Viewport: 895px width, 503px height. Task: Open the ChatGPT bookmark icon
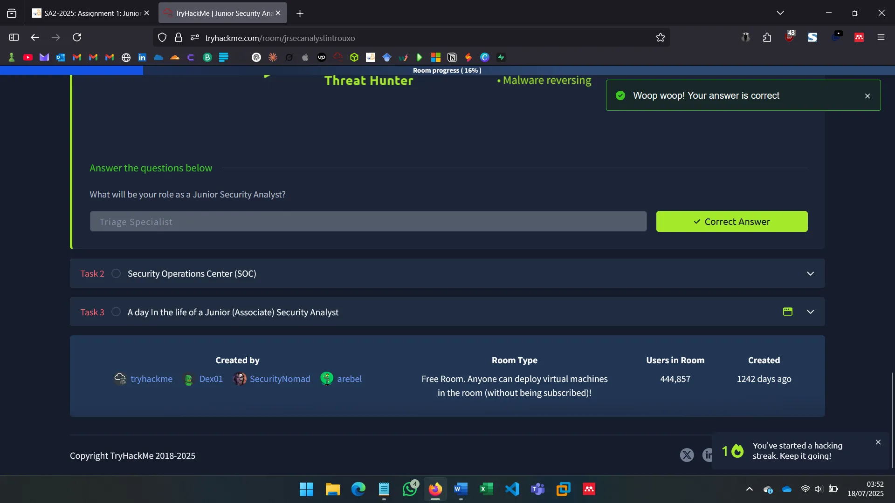coord(256,57)
